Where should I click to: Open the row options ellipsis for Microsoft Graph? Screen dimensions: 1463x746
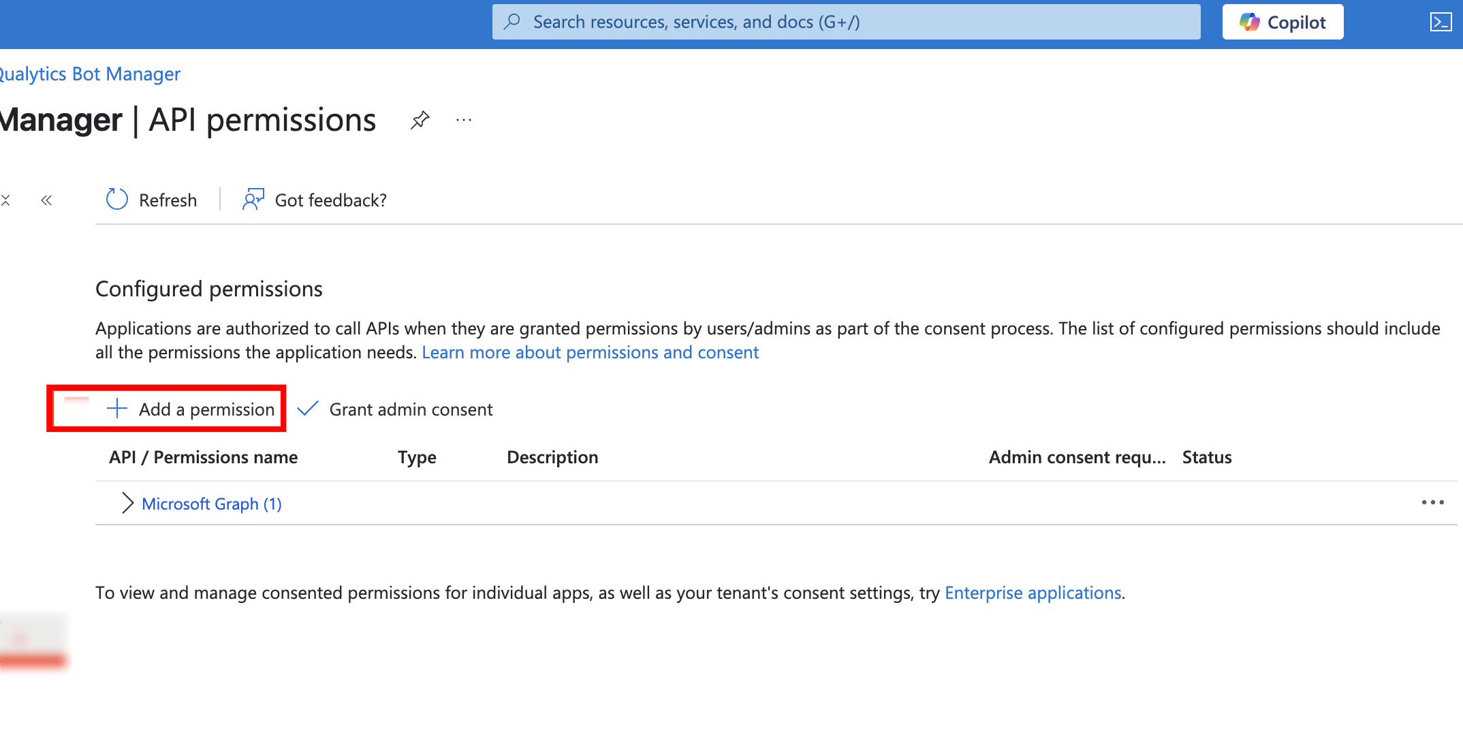1433,503
